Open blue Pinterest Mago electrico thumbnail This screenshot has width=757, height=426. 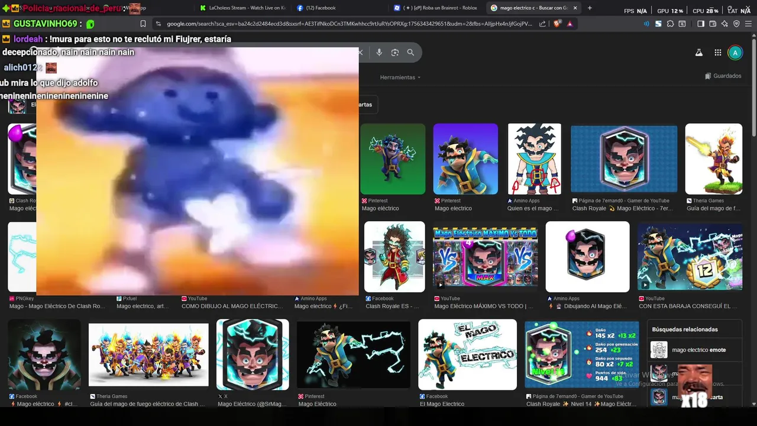click(x=465, y=159)
